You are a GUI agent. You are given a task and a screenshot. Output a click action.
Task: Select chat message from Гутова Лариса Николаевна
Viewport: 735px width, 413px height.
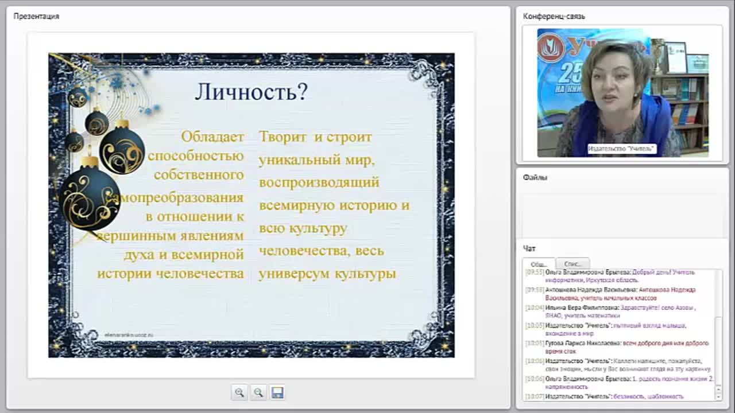(x=618, y=347)
